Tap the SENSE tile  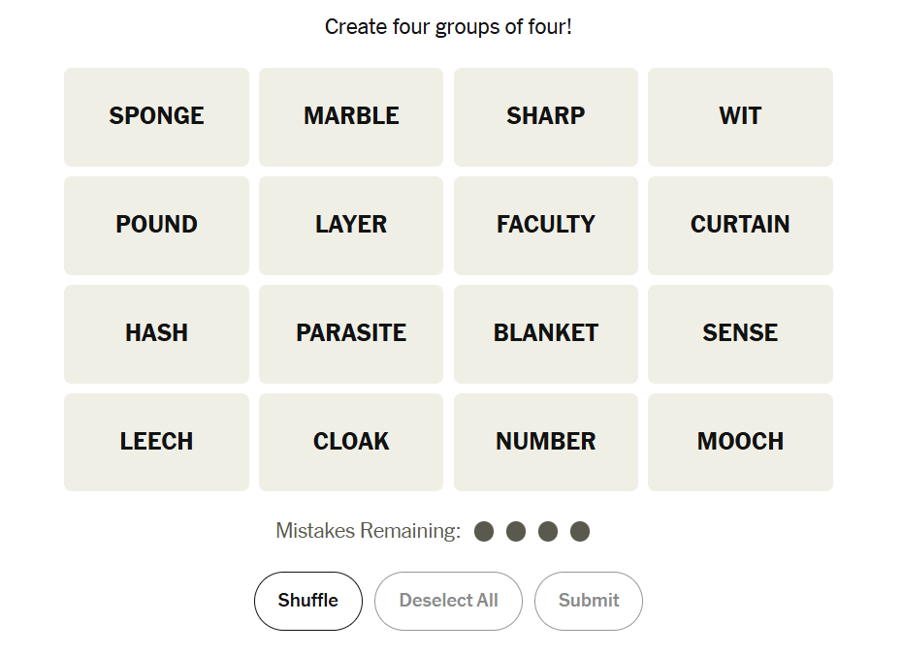[x=740, y=333]
